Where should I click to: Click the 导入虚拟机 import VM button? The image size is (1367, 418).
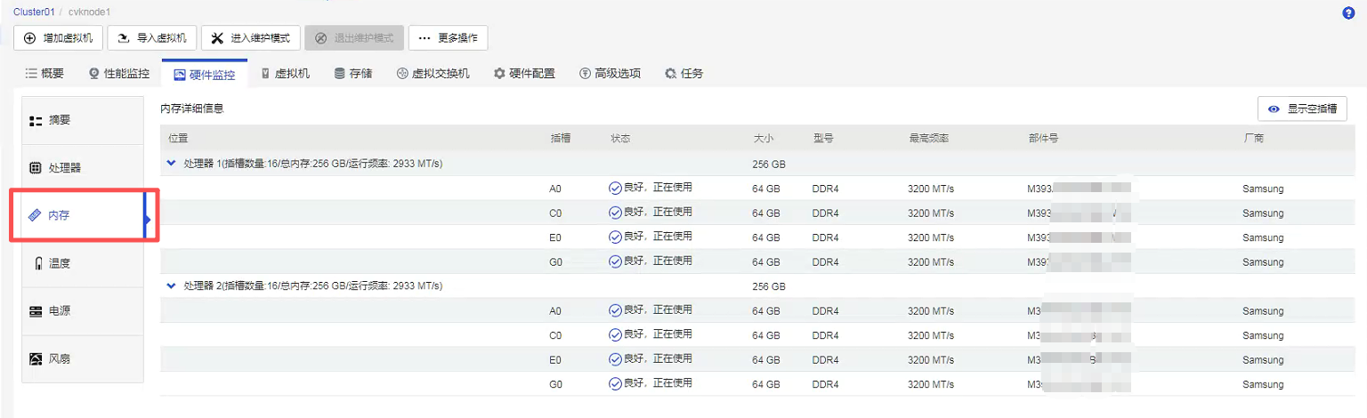coord(152,38)
